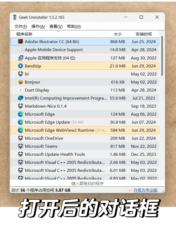The height and width of the screenshot is (235, 176).
Task: Select the Markdown-Nice 0.1.4 entry
Action: pyautogui.click(x=85, y=106)
